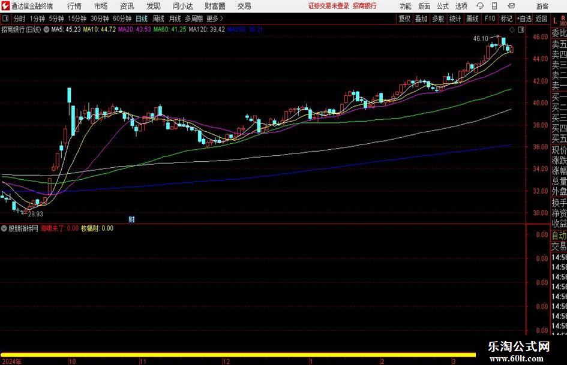
Task: Click the diamond icon above price axis
Action: (512, 29)
